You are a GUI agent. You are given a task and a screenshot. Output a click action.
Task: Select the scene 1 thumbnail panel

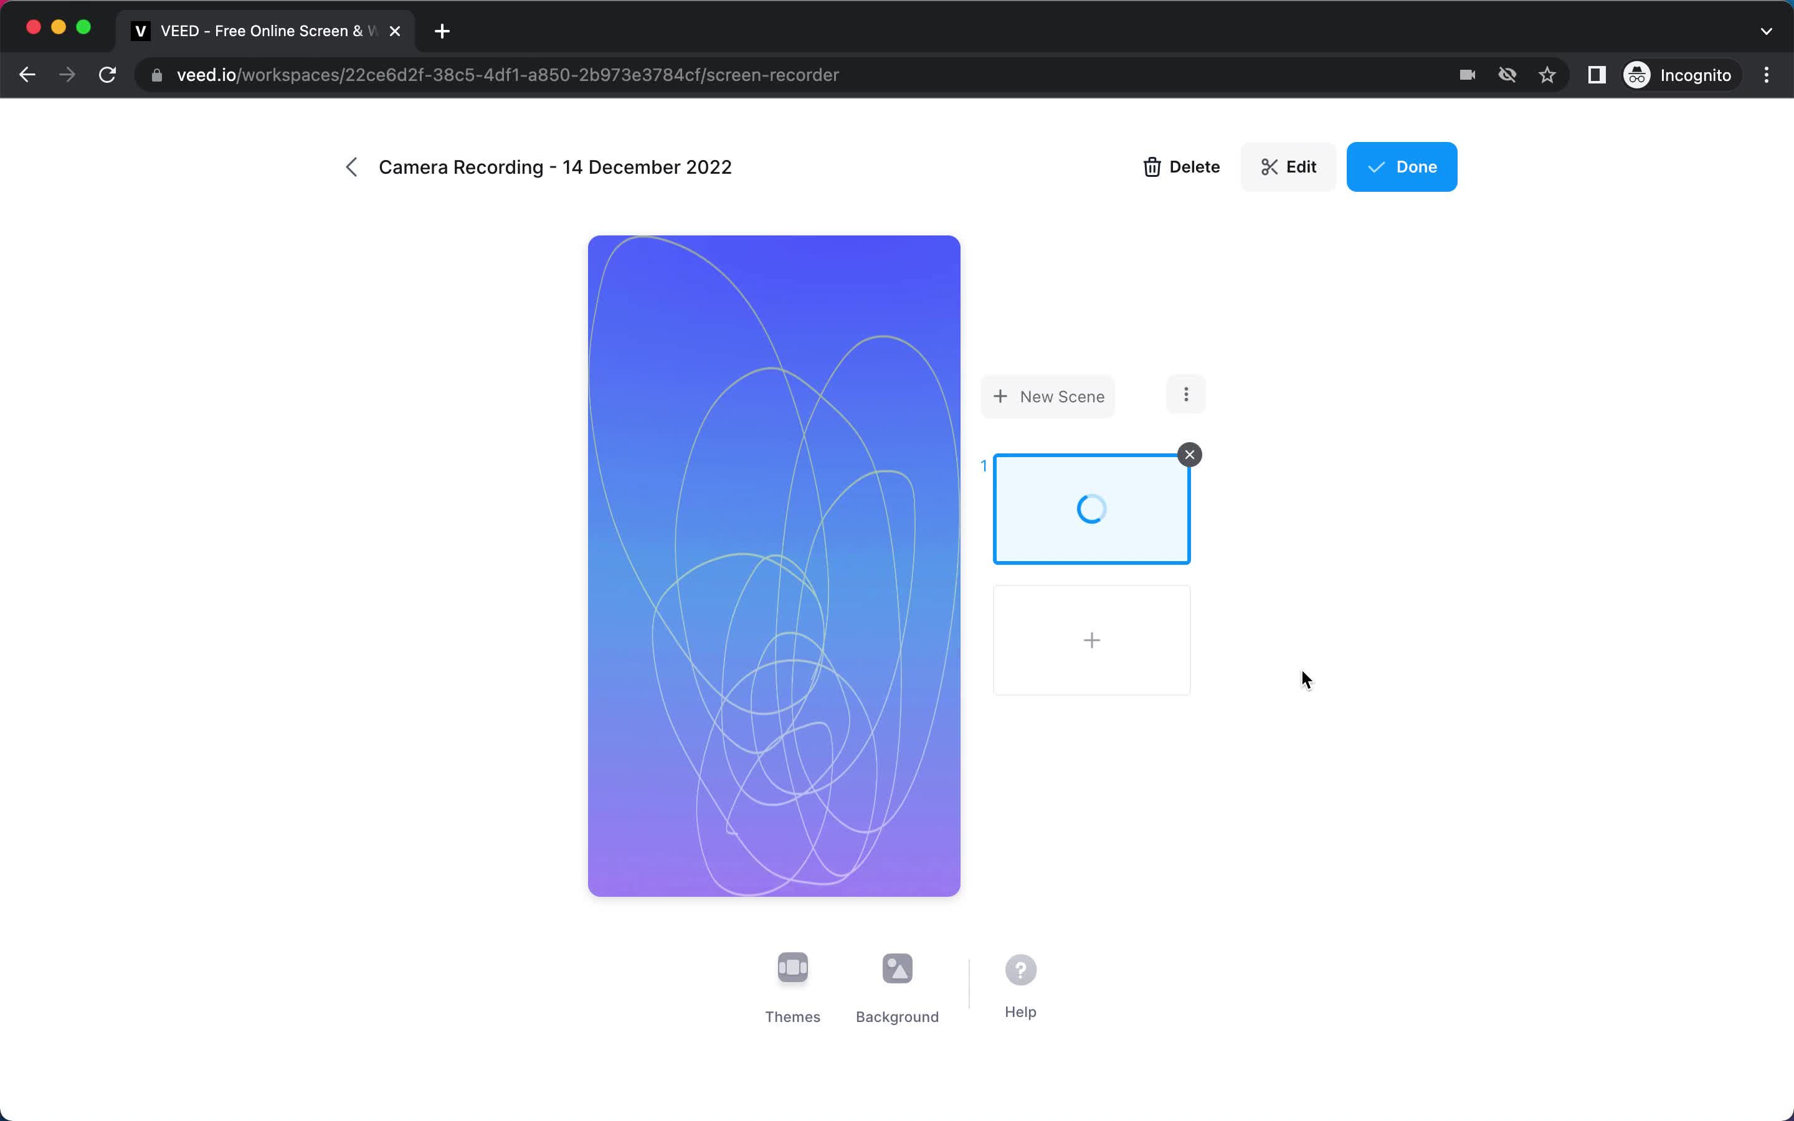(1091, 508)
